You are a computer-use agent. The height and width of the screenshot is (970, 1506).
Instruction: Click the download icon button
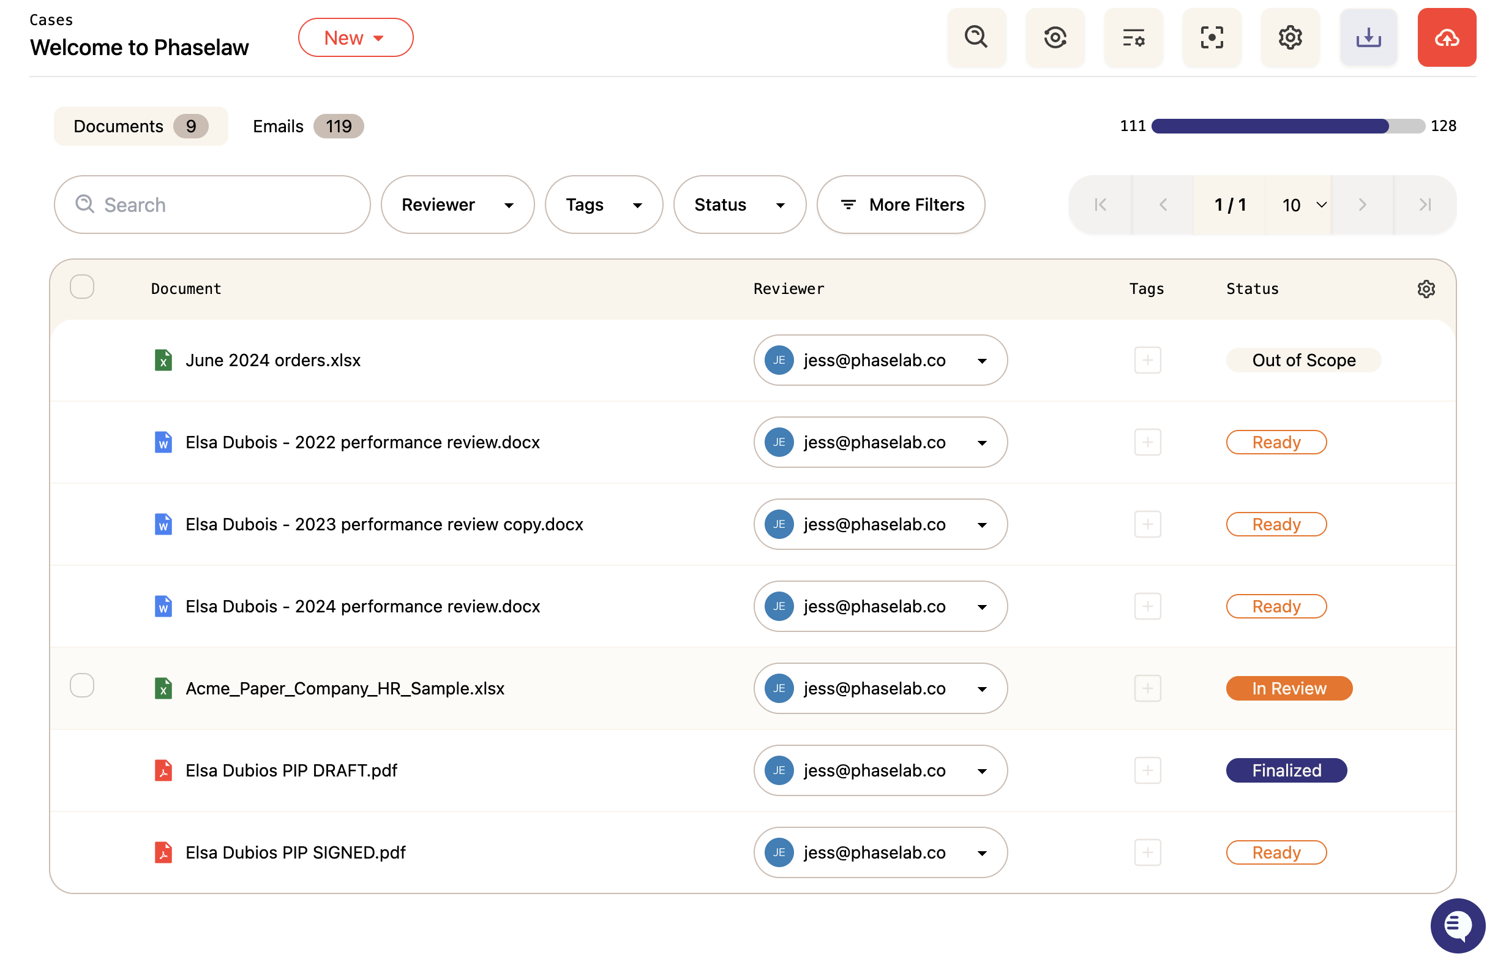pyautogui.click(x=1369, y=37)
